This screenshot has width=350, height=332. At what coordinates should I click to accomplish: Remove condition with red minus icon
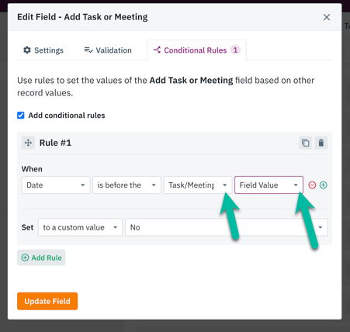(x=312, y=185)
